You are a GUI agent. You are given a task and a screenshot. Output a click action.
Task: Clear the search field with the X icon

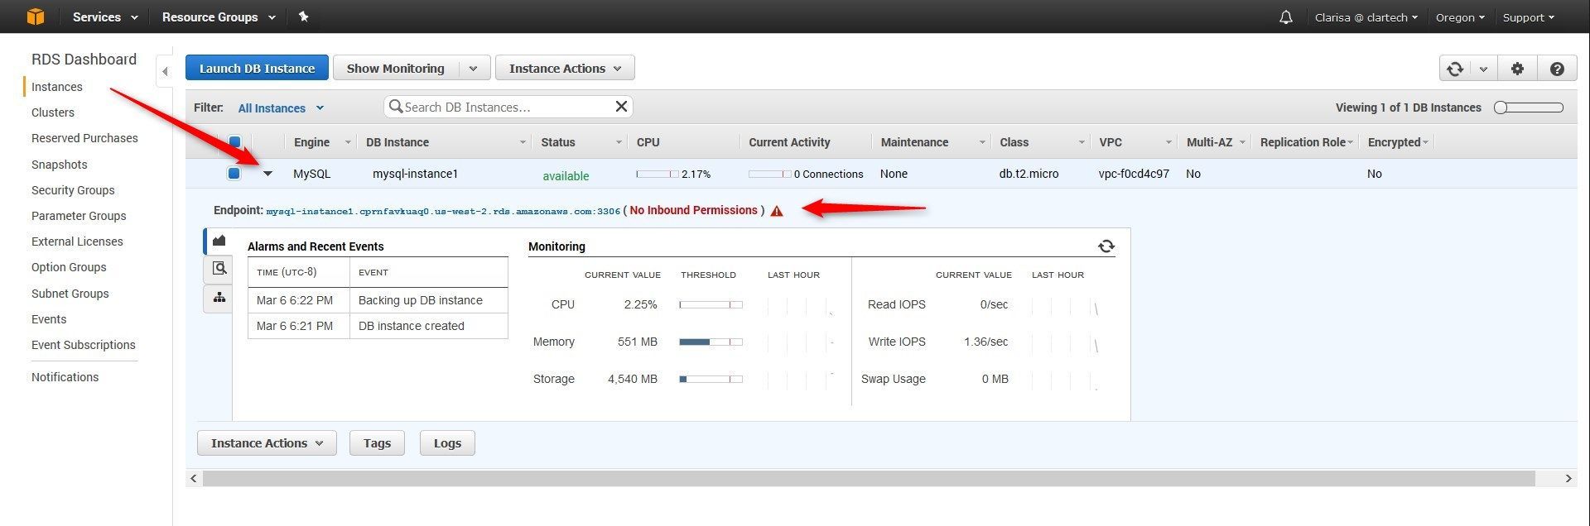point(621,106)
